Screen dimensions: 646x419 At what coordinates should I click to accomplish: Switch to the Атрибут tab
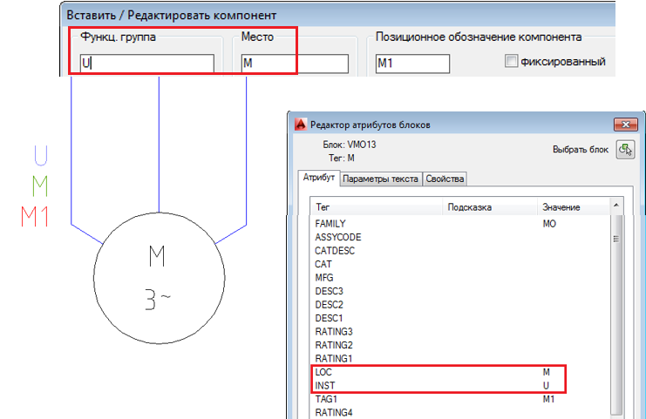pyautogui.click(x=319, y=178)
